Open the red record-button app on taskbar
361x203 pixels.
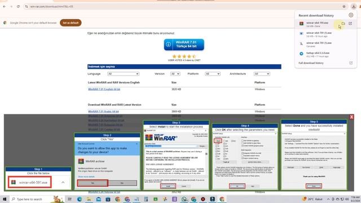[x=203, y=199]
